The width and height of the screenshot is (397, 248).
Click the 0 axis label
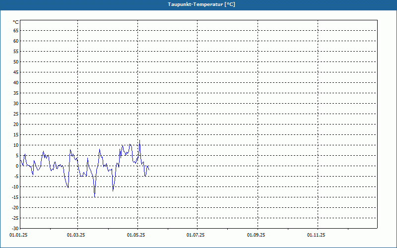click(x=17, y=166)
